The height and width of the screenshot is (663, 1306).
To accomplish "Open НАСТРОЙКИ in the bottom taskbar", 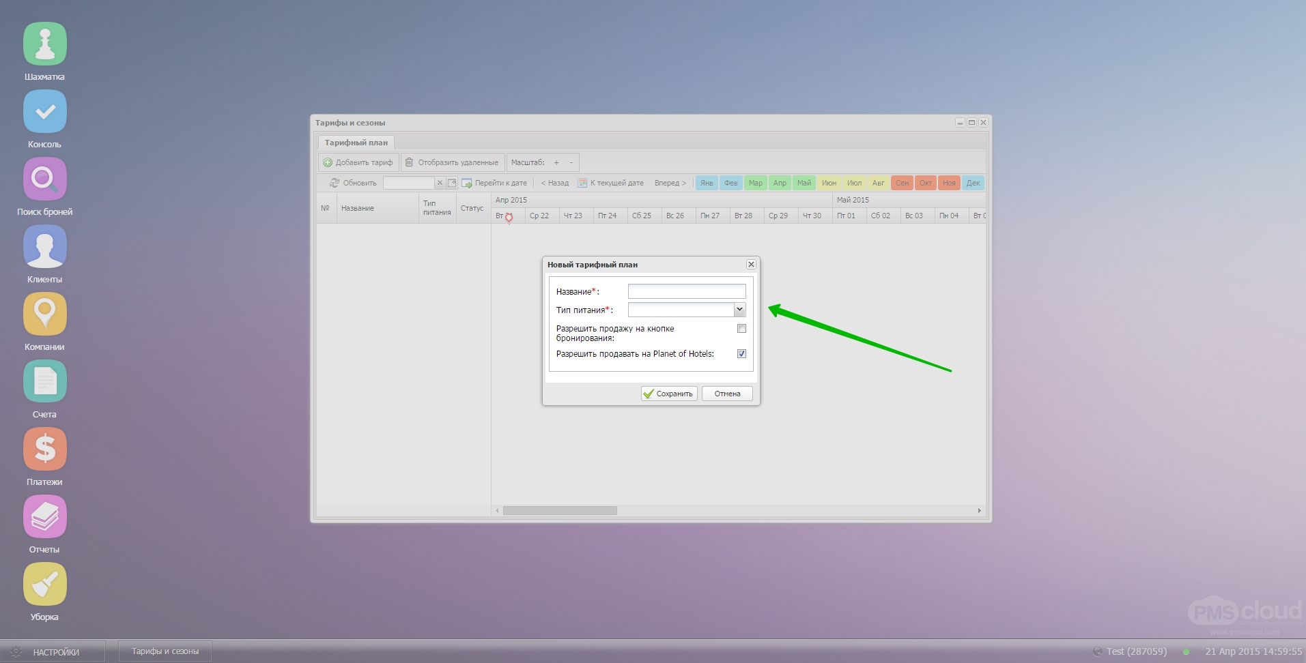I will [55, 652].
